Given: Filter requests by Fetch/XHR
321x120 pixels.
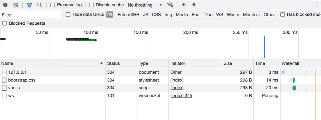Looking at the screenshot, I should coord(128,15).
